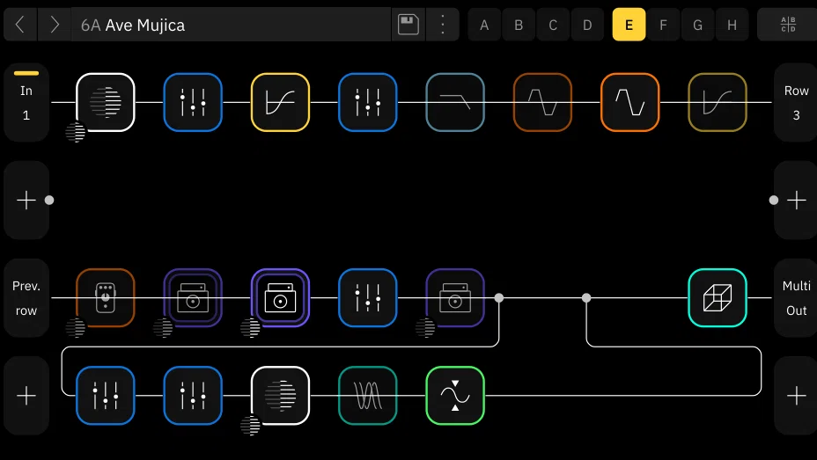Open the 6A Ave Mujica preset name field
Image resolution: width=817 pixels, height=460 pixels.
click(x=231, y=25)
